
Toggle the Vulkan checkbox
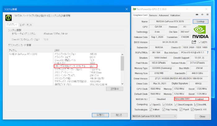(151, 109)
